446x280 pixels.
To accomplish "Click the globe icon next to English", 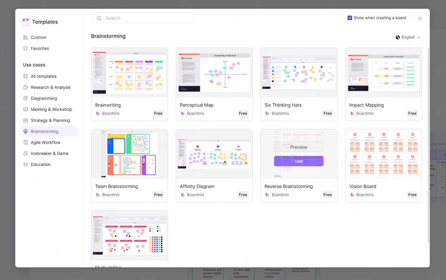I will tap(397, 37).
